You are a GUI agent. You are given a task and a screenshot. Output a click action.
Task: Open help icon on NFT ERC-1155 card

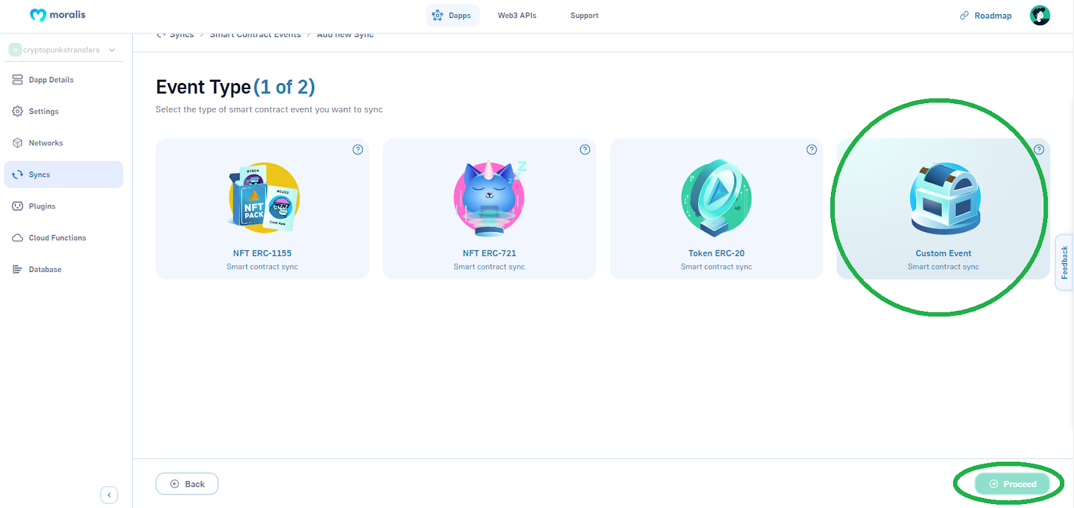click(x=358, y=149)
